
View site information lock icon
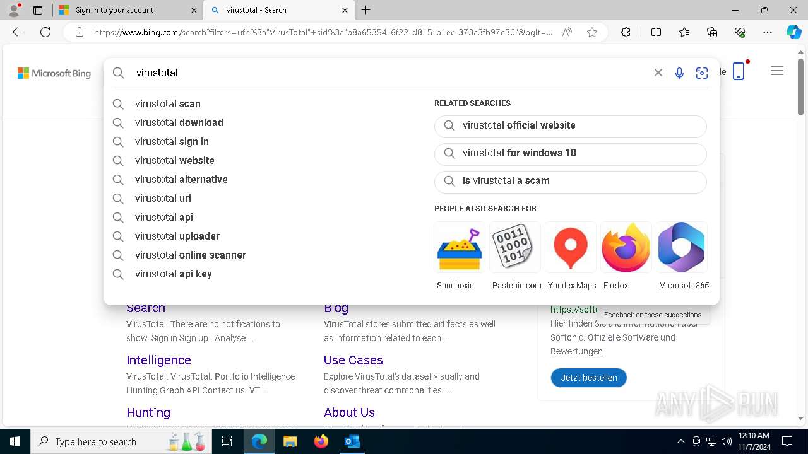click(x=79, y=32)
